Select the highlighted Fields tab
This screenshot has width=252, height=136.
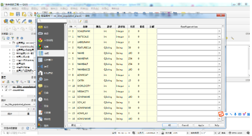51,53
